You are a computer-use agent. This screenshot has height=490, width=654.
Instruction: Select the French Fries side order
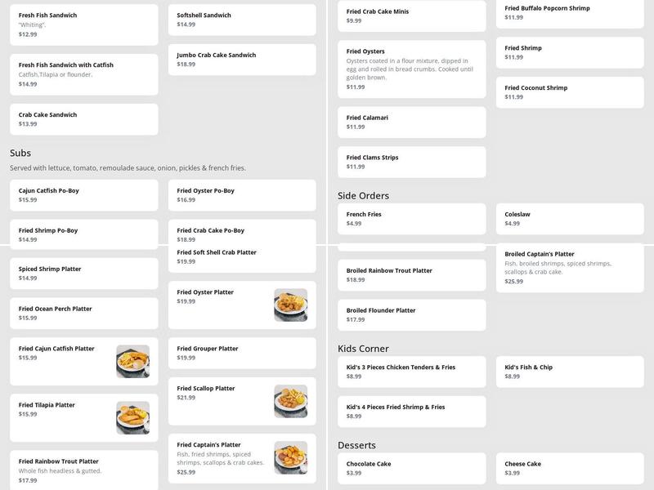(411, 219)
